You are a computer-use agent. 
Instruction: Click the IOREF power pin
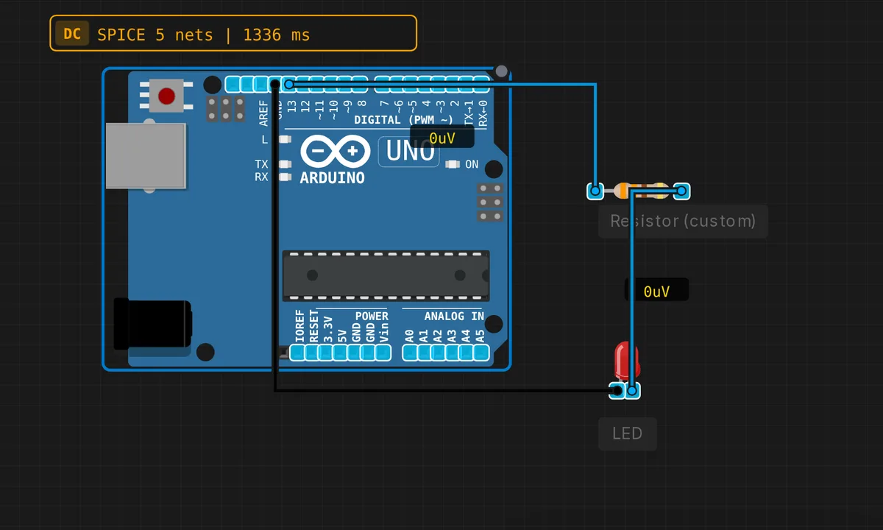tap(297, 353)
